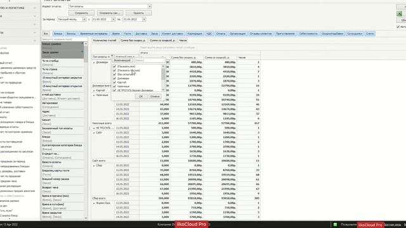Select the Отзывы клиентов category tab
The width and height of the screenshot is (406, 228).
click(261, 34)
